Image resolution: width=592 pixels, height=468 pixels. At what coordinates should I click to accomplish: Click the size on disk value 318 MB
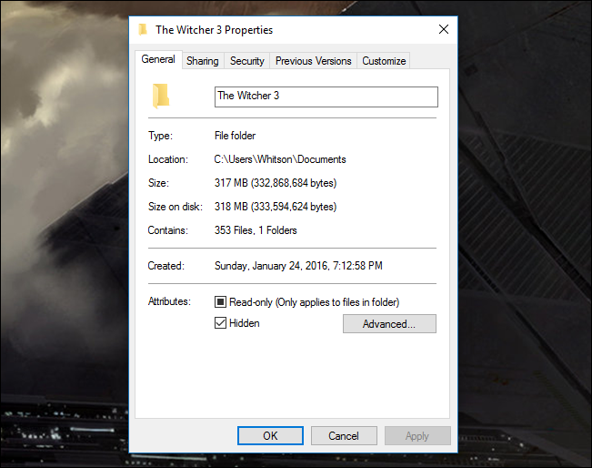pos(276,207)
